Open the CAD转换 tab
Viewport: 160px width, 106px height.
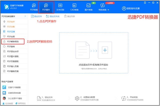[74, 7]
